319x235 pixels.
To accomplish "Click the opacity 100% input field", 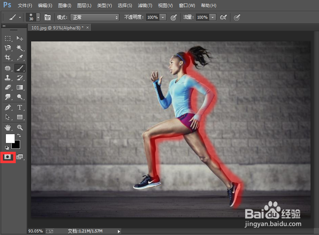I will (x=153, y=17).
